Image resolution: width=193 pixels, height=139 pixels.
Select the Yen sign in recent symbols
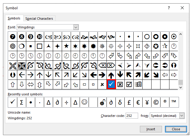[147, 102]
